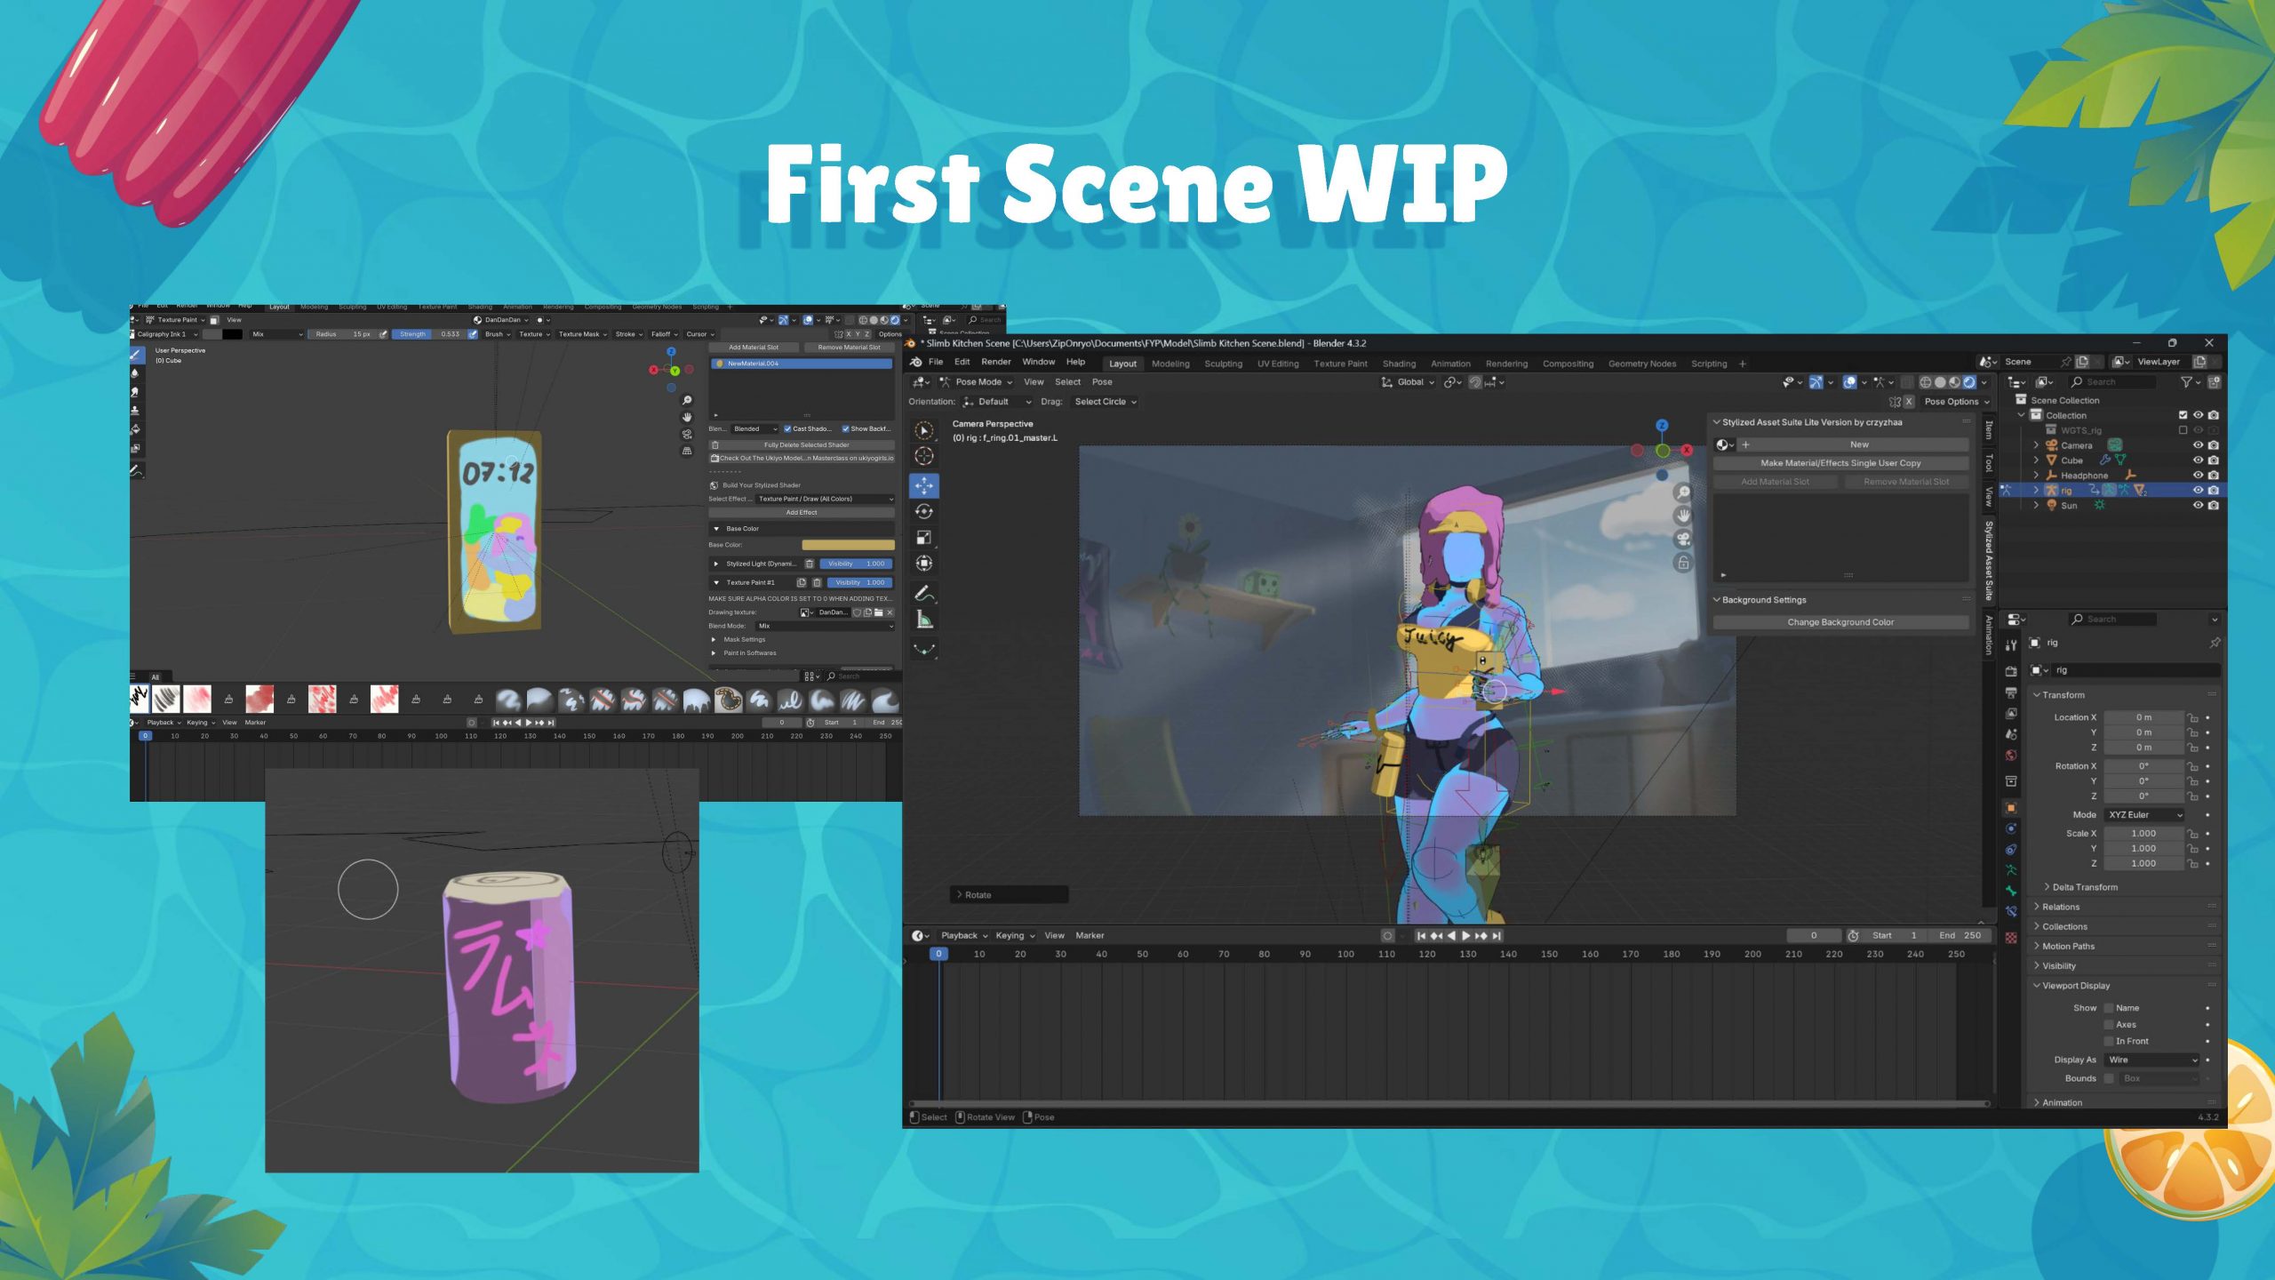Switch to the Sculpting workspace tab
2275x1280 pixels.
1223,364
